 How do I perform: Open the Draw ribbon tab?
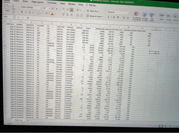(25, 1)
